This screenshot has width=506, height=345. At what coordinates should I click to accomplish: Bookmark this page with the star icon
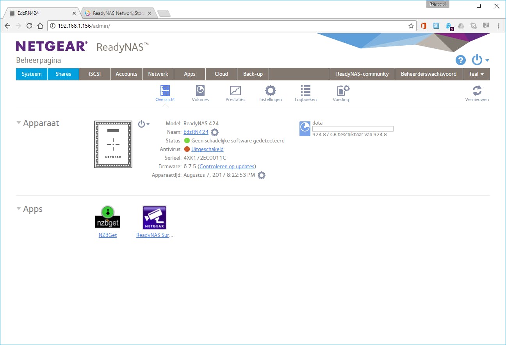pos(411,26)
